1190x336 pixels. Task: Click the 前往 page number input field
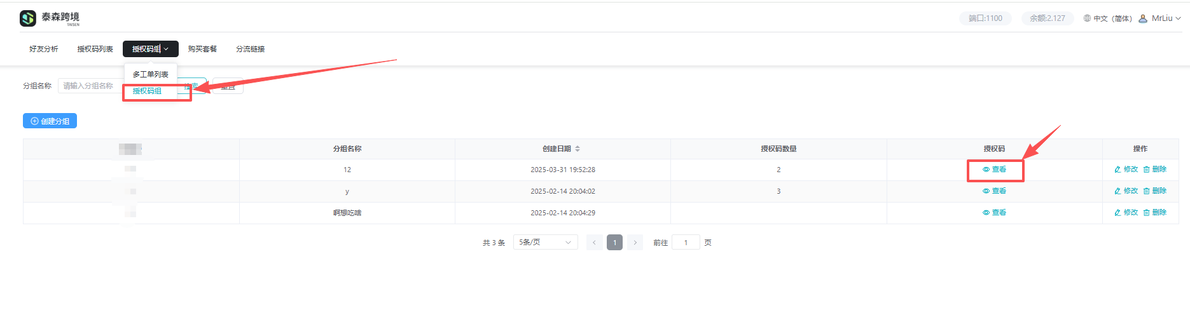[686, 243]
